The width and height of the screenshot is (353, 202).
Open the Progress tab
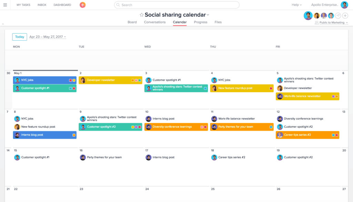point(201,22)
